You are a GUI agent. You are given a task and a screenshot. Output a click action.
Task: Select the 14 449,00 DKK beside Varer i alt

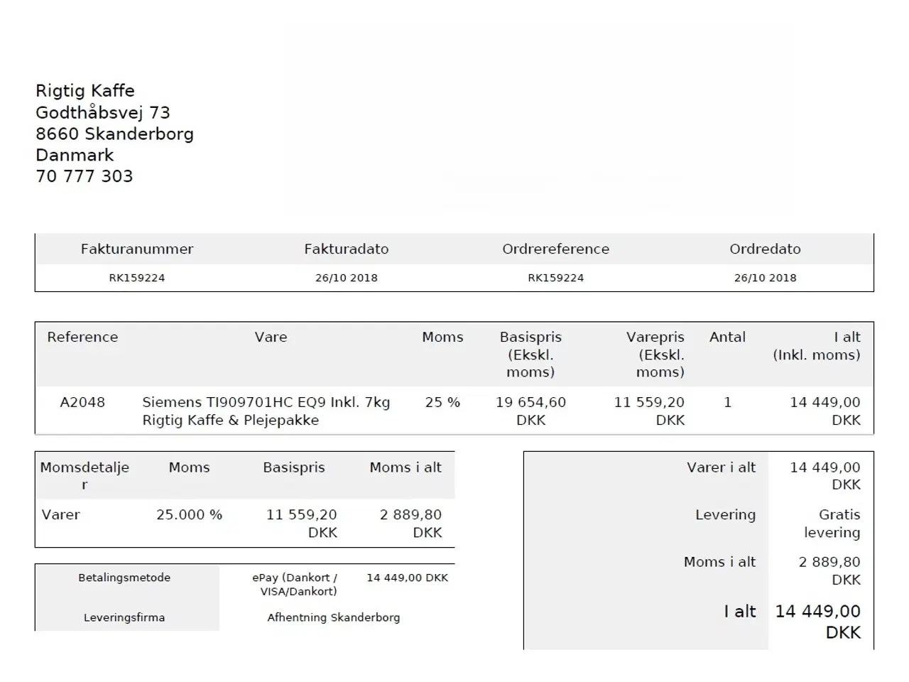[x=825, y=476]
